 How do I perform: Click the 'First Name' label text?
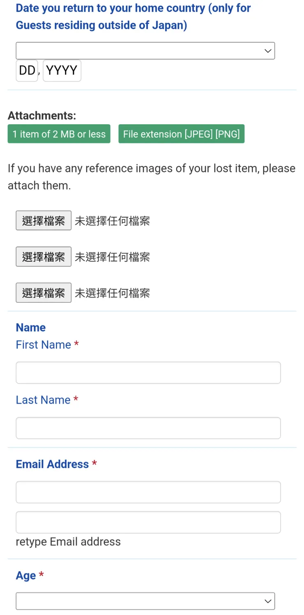pos(43,345)
